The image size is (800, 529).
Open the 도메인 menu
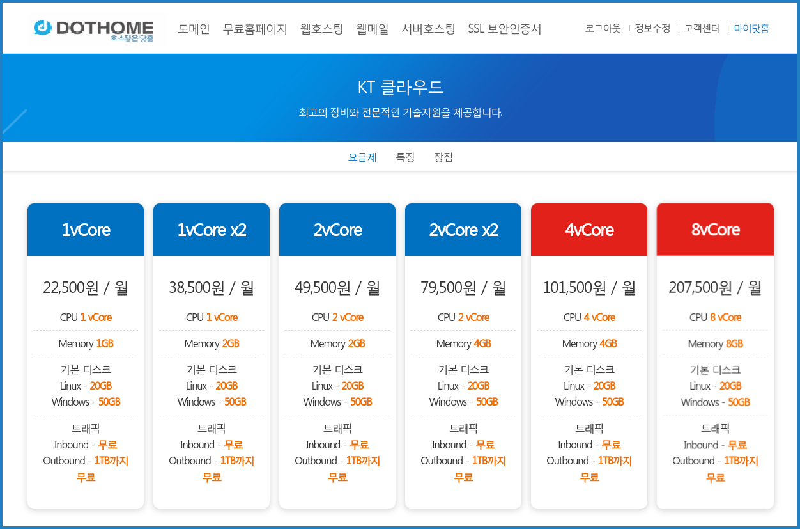[x=194, y=29]
